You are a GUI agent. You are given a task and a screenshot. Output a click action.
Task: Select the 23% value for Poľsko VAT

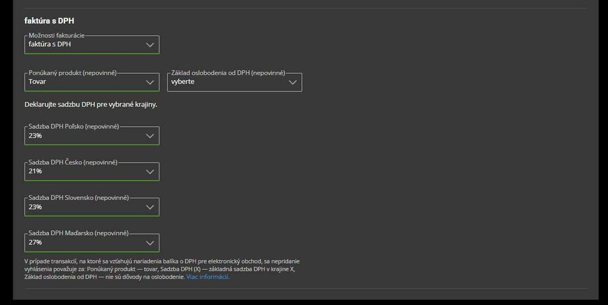point(35,136)
